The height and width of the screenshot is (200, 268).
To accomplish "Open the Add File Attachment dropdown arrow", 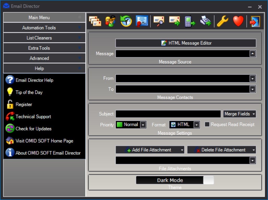I will click(182, 150).
